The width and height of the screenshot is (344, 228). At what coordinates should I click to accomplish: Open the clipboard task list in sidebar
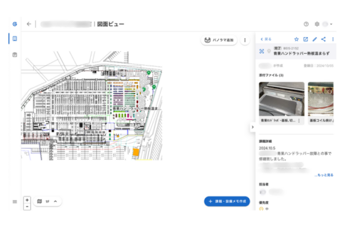point(15,55)
